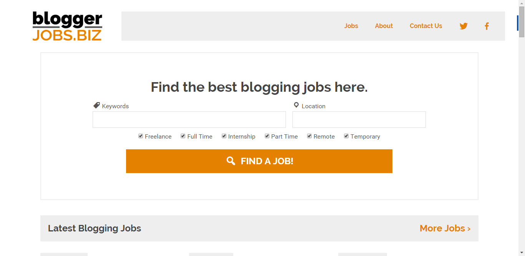Viewport: 525px width, 256px height.
Task: Focus the Location input field
Action: (x=359, y=119)
